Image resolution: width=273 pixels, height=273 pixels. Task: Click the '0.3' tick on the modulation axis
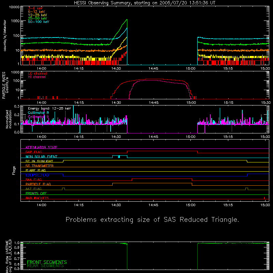(17, 106)
